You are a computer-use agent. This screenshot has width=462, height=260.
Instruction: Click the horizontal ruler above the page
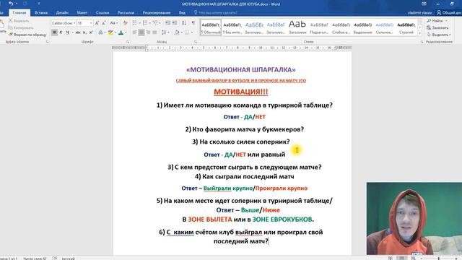coord(232,48)
